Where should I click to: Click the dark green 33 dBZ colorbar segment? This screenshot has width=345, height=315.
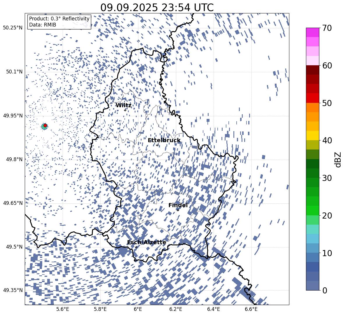[313, 164]
